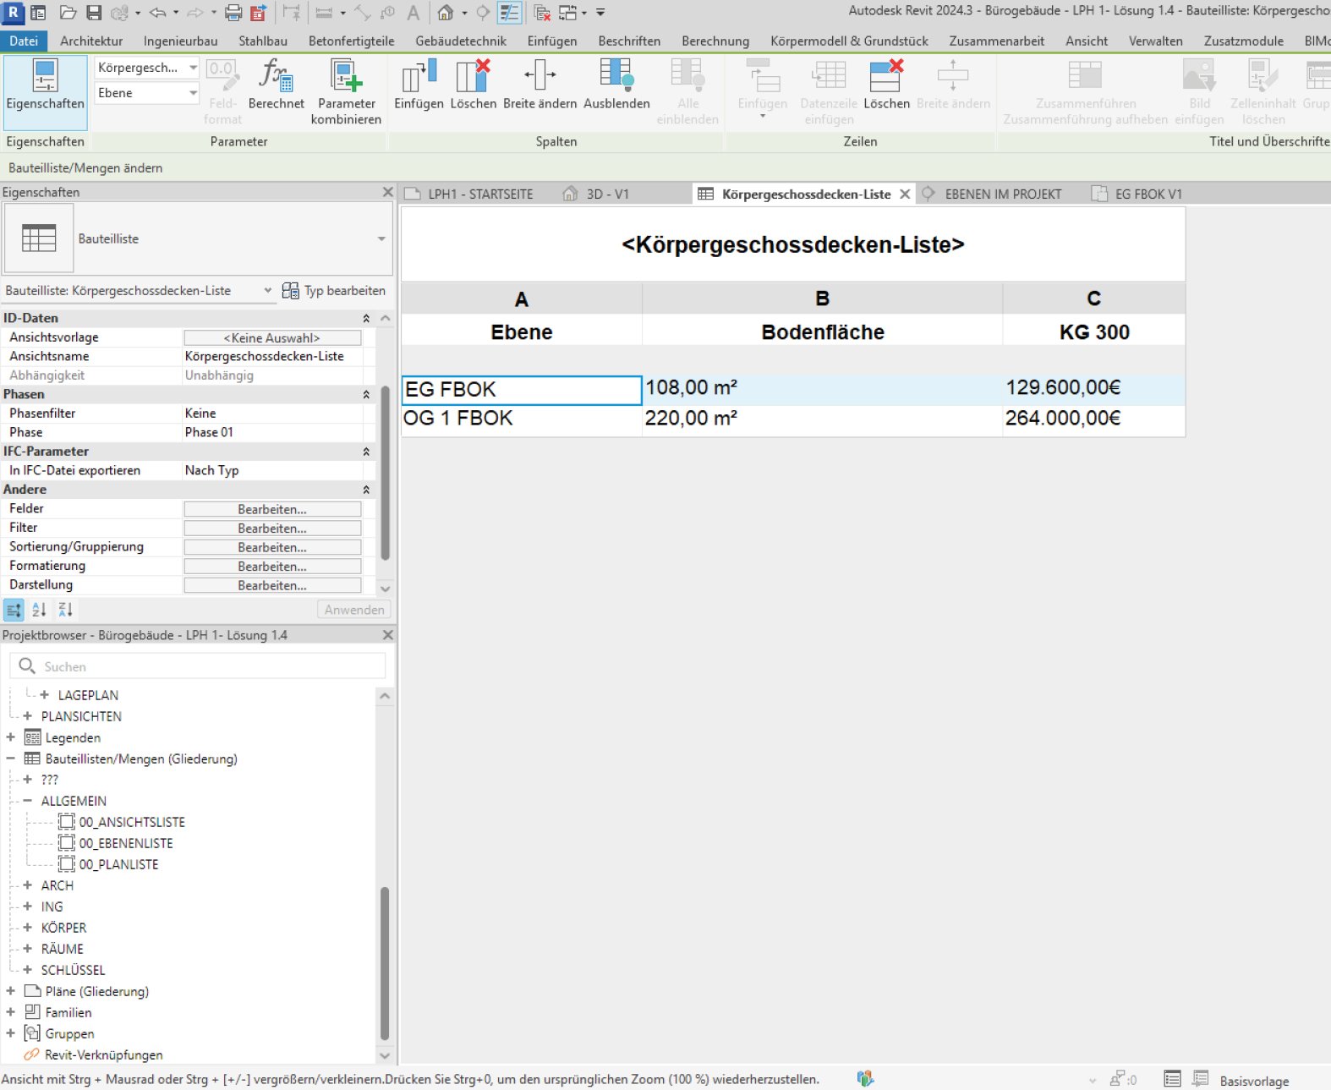Expand the KÖRPER tree node
The height and width of the screenshot is (1090, 1331).
tap(27, 927)
